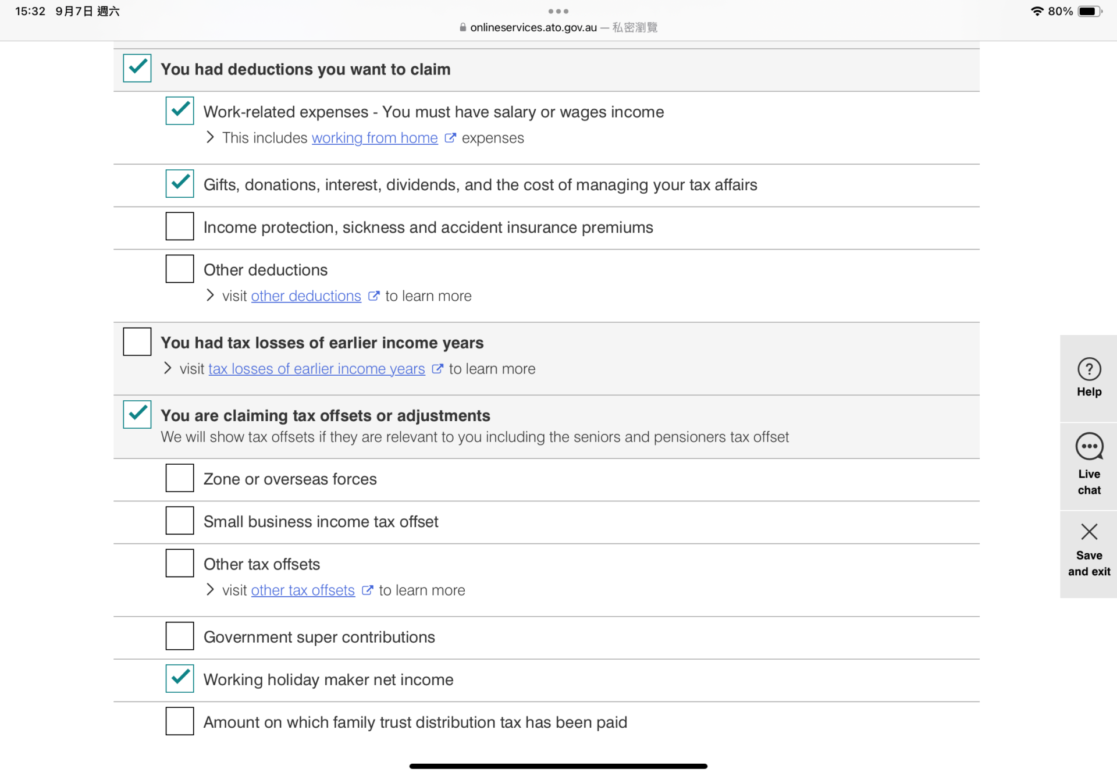Tap the three dots multitasking icon
The height and width of the screenshot is (776, 1117).
pyautogui.click(x=558, y=11)
